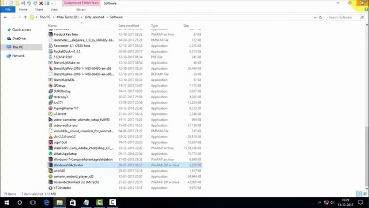Viewport: 369px width, 208px height.
Task: Go back with the back arrow
Action: pyautogui.click(x=6, y=17)
